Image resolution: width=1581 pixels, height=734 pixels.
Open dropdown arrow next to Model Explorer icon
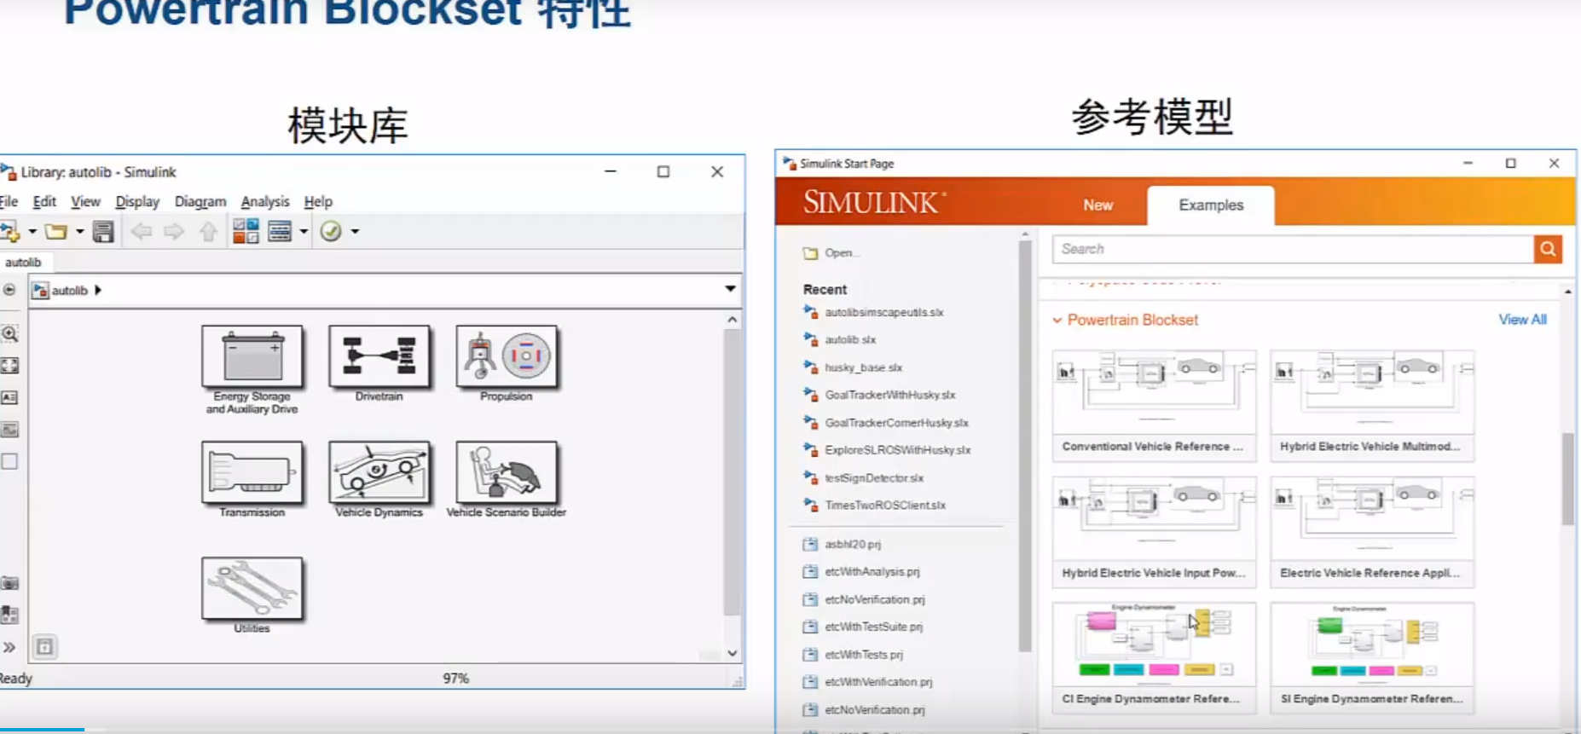tap(304, 231)
